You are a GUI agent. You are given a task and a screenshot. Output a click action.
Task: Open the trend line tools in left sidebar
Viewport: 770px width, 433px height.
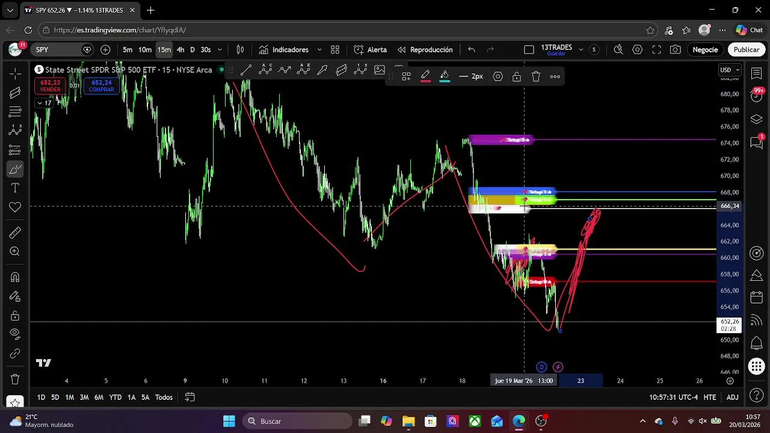15,93
